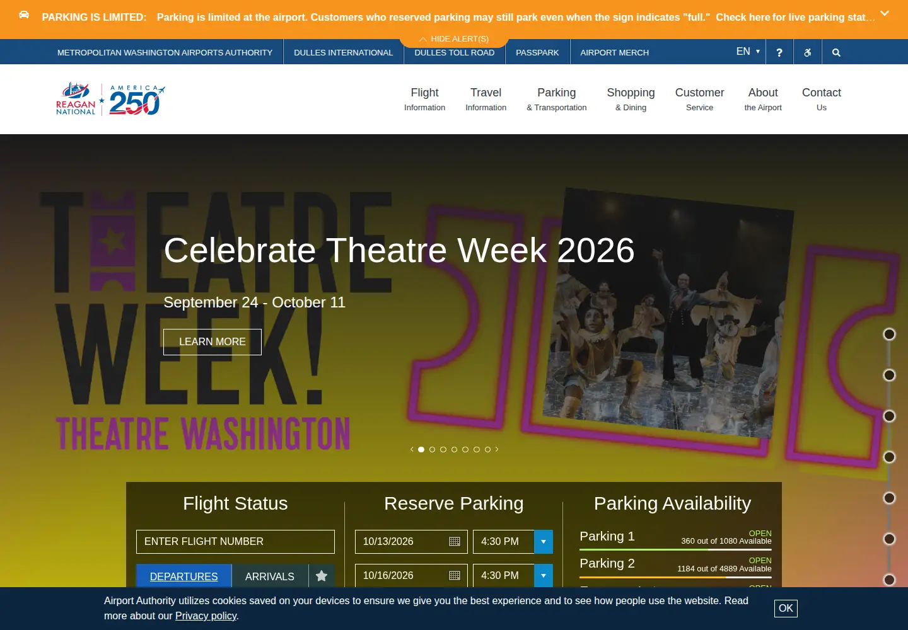Click the Parking 2 availability bar
Viewport: 908px width, 630px height.
tap(675, 576)
